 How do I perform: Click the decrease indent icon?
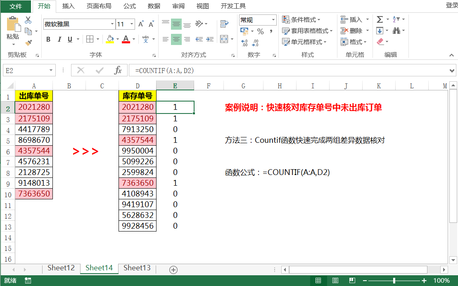[199, 39]
